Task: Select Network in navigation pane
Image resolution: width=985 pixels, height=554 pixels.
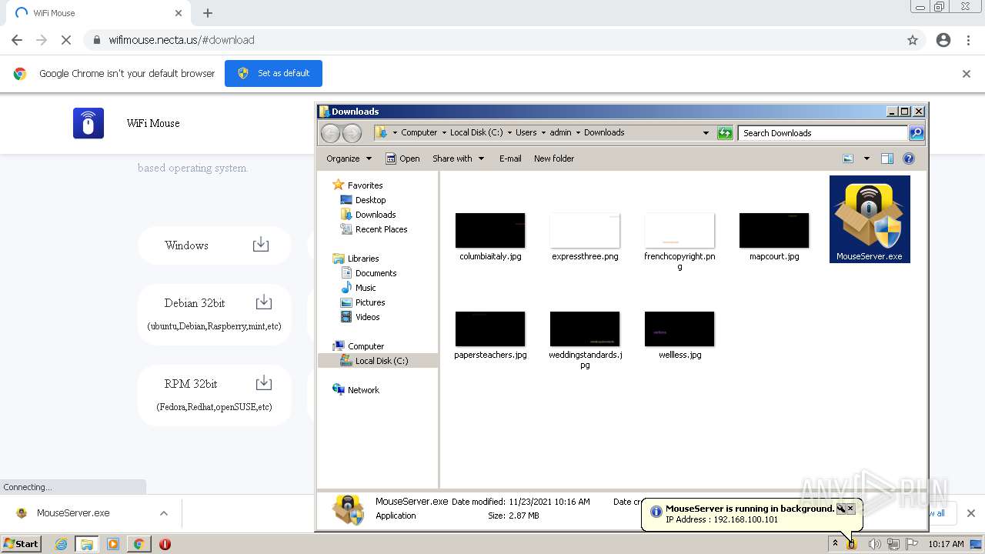Action: coord(363,390)
